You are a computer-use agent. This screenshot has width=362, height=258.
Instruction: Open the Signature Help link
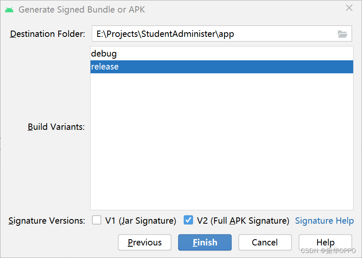coord(324,221)
